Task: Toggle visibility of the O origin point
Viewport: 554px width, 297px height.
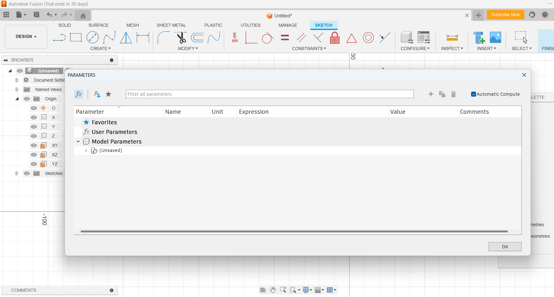Action: point(34,108)
